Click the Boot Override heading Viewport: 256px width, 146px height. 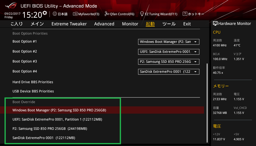[24, 102]
